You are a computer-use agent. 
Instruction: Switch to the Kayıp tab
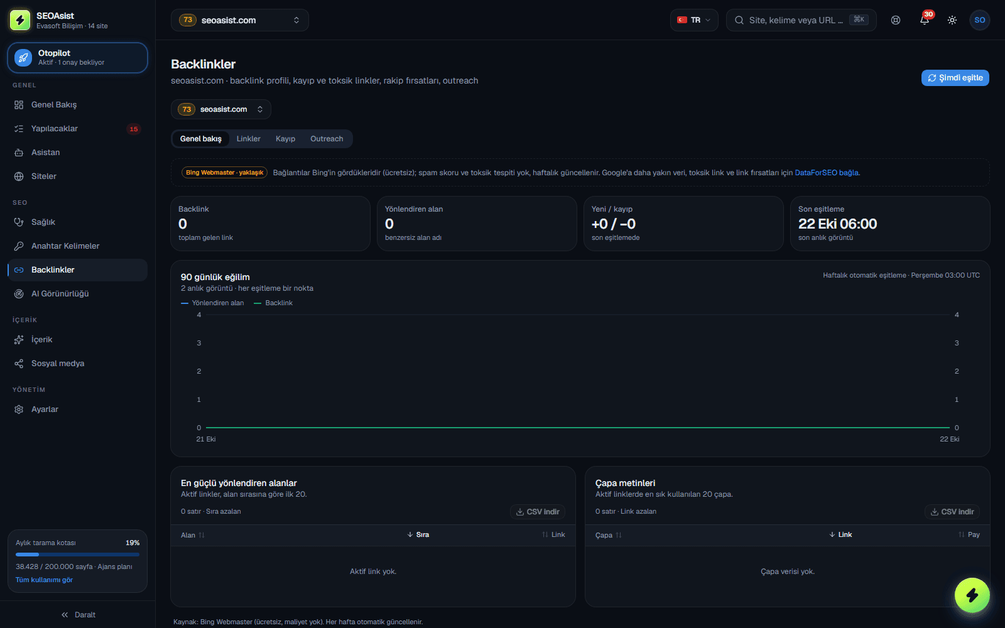(x=285, y=139)
